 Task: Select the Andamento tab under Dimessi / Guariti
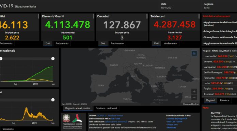(x=62, y=43)
